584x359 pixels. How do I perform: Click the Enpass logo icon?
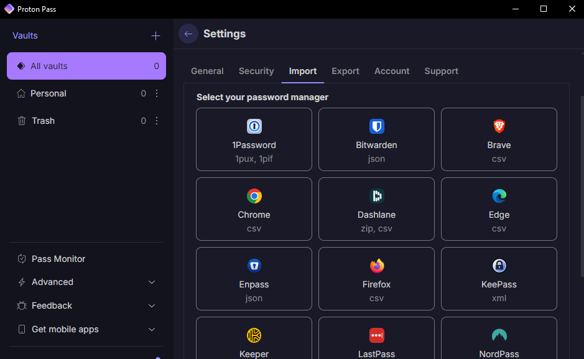point(254,266)
